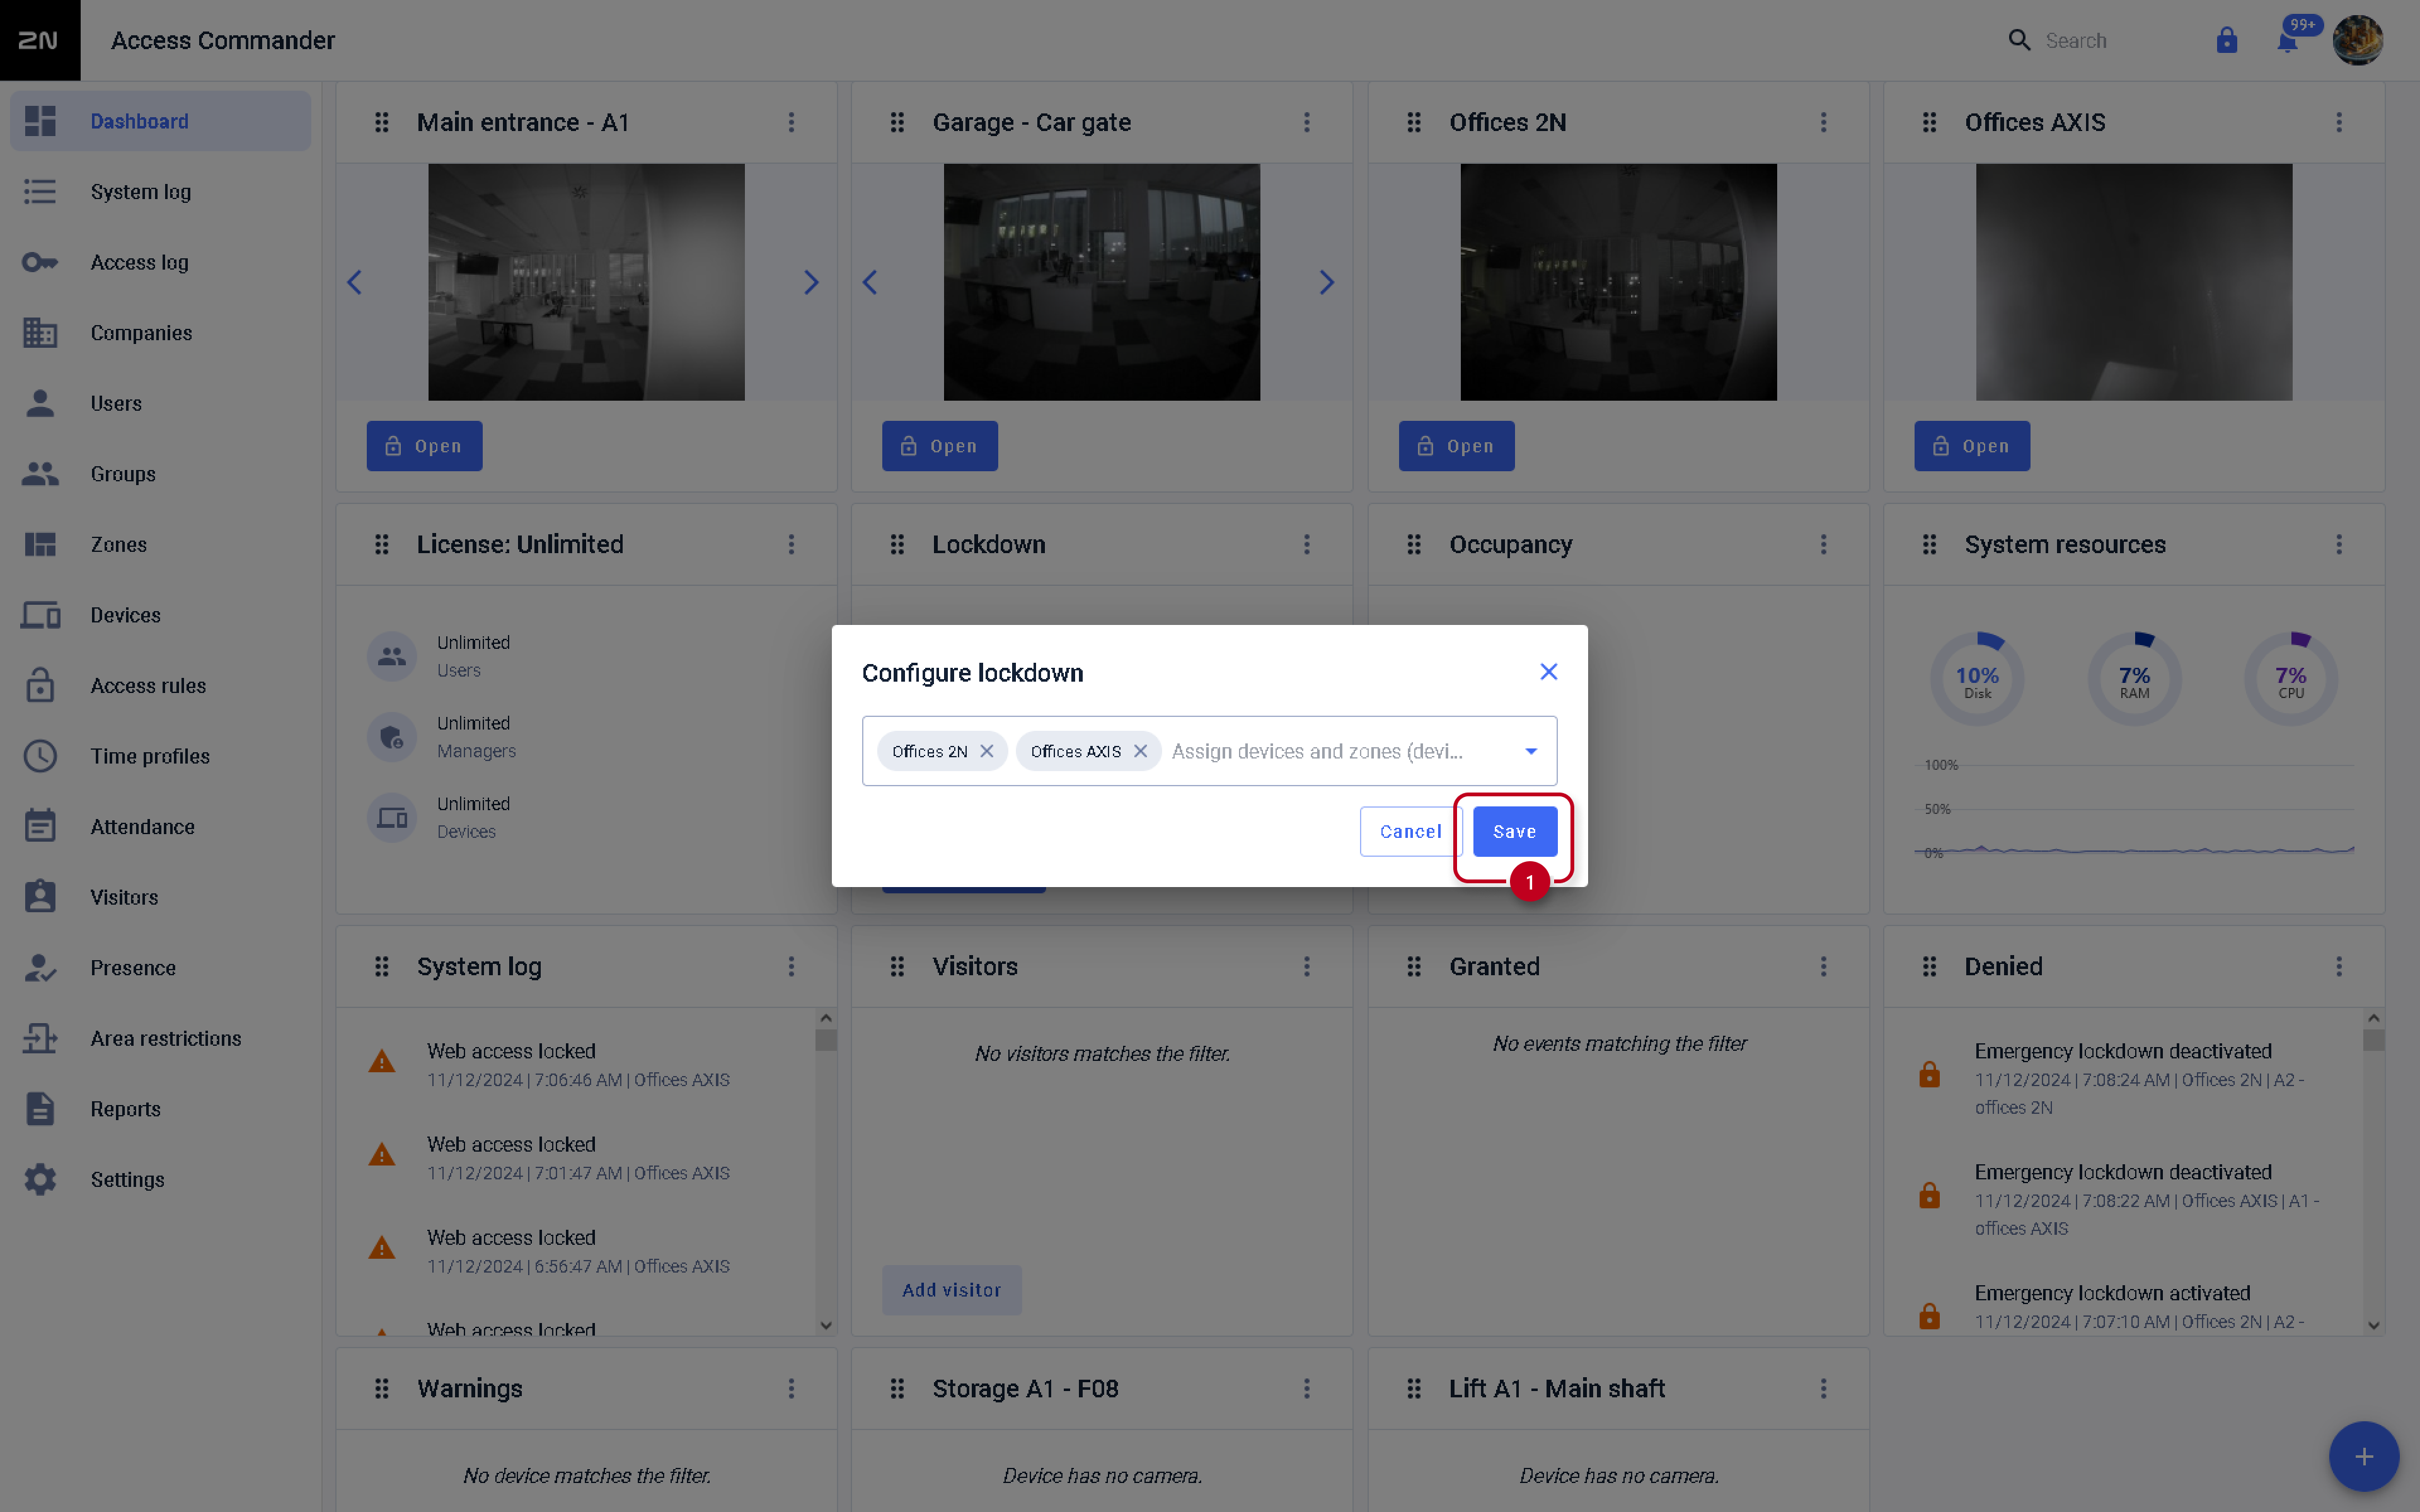Click the add widget plus button
2420x1512 pixels.
click(2363, 1456)
